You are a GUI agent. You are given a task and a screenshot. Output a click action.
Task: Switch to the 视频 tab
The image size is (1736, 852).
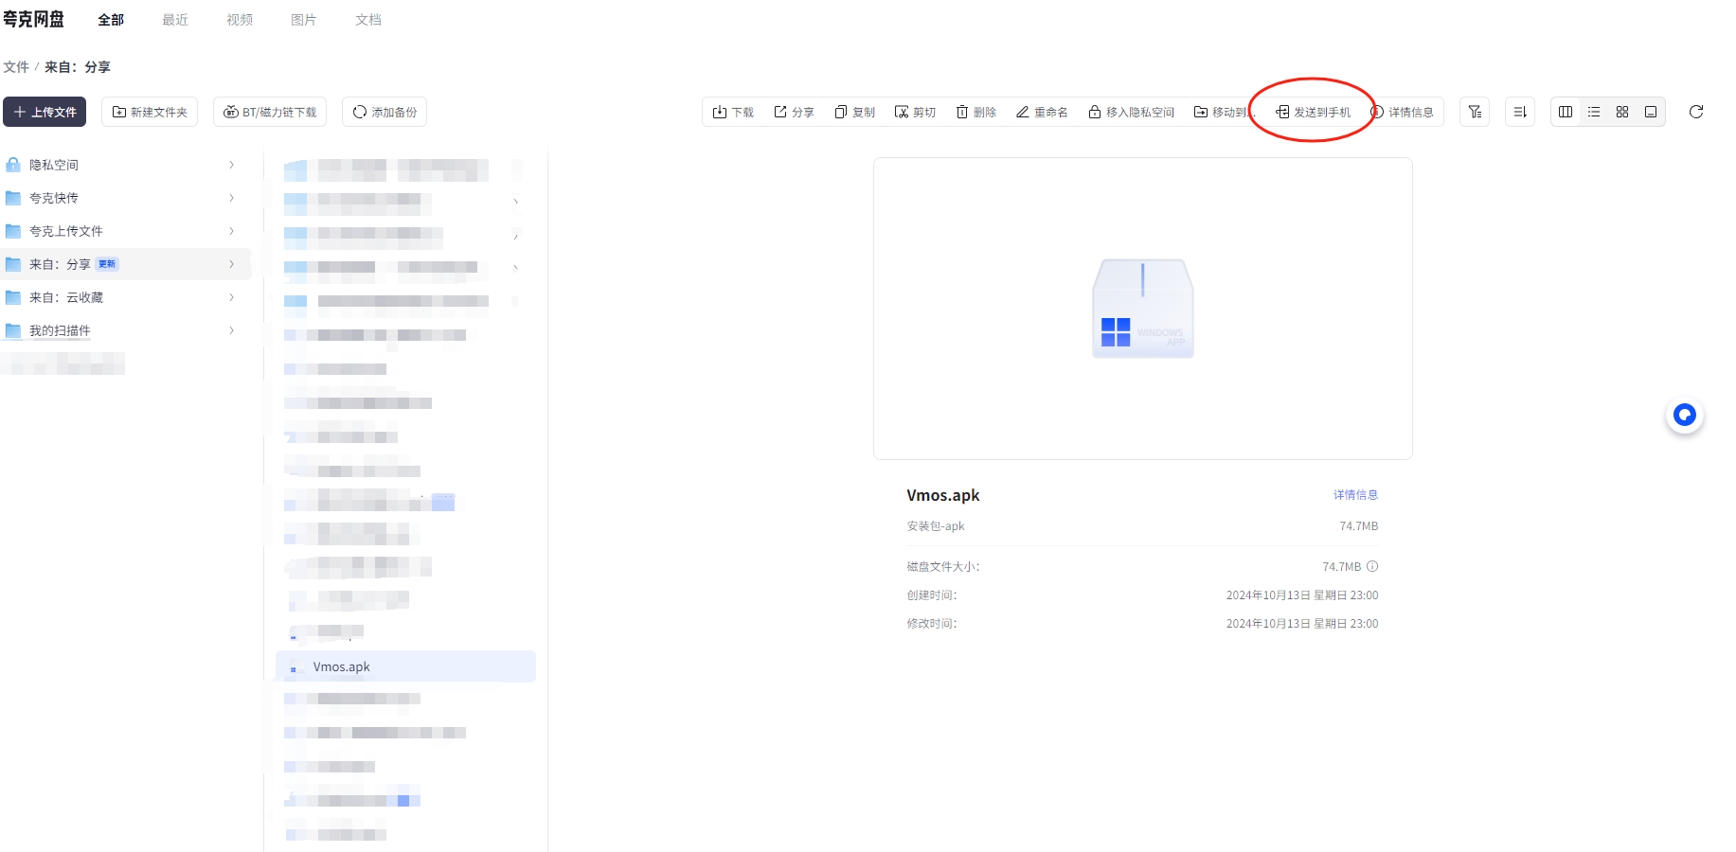pos(240,20)
